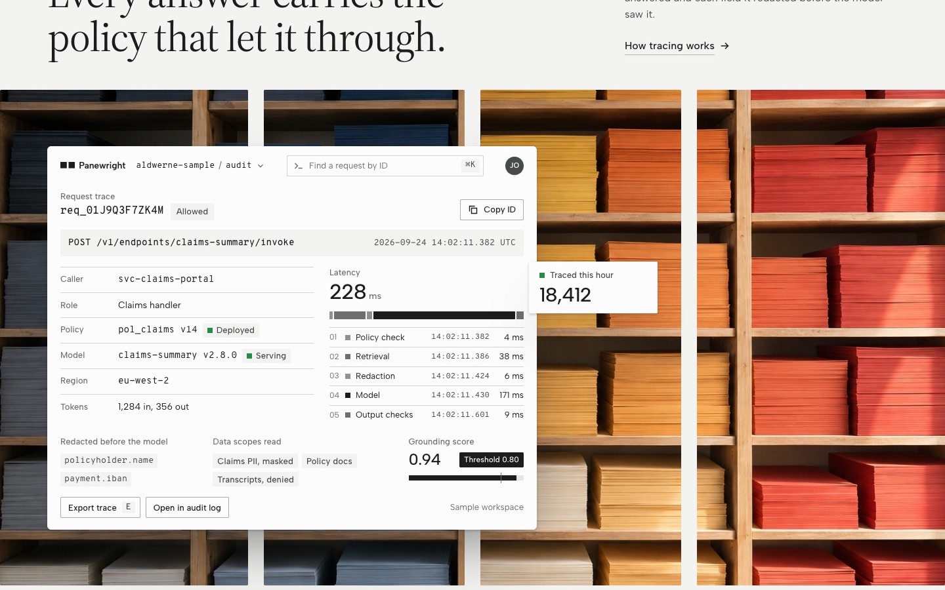Click the POST claims-summary invoke endpoint path
This screenshot has height=590, width=945.
(181, 242)
